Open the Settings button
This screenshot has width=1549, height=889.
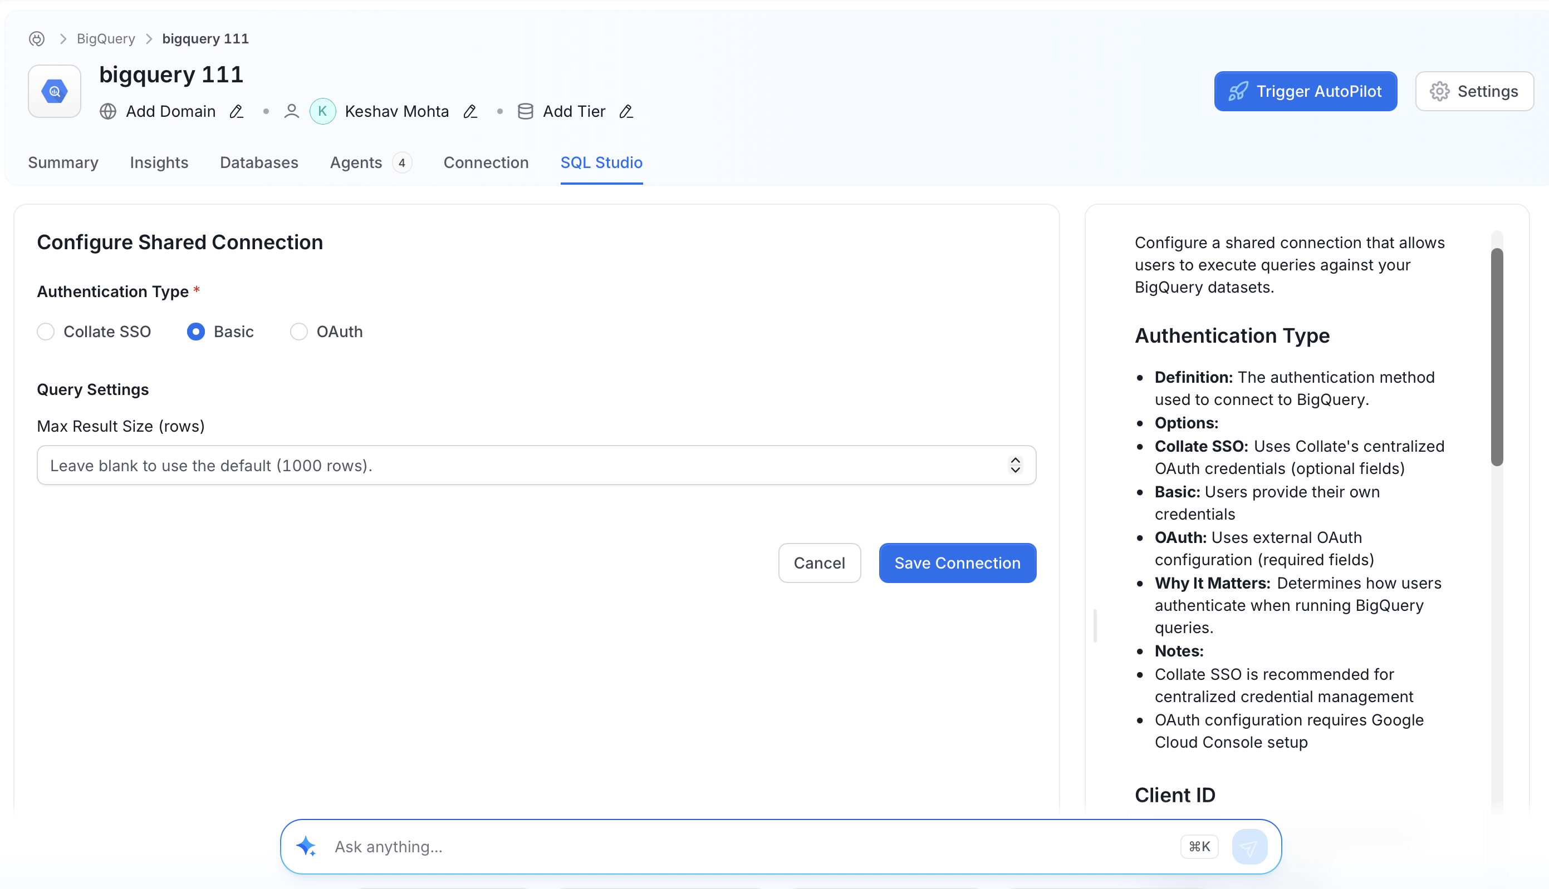coord(1474,92)
